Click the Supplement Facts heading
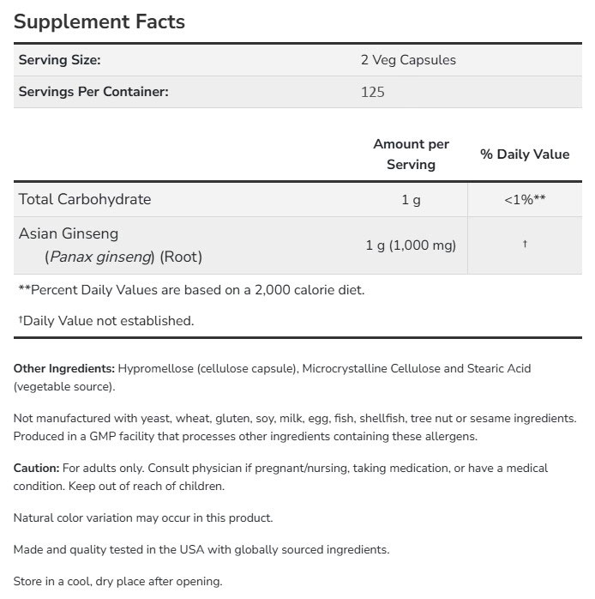Image resolution: width=595 pixels, height=599 pixels. [x=99, y=21]
